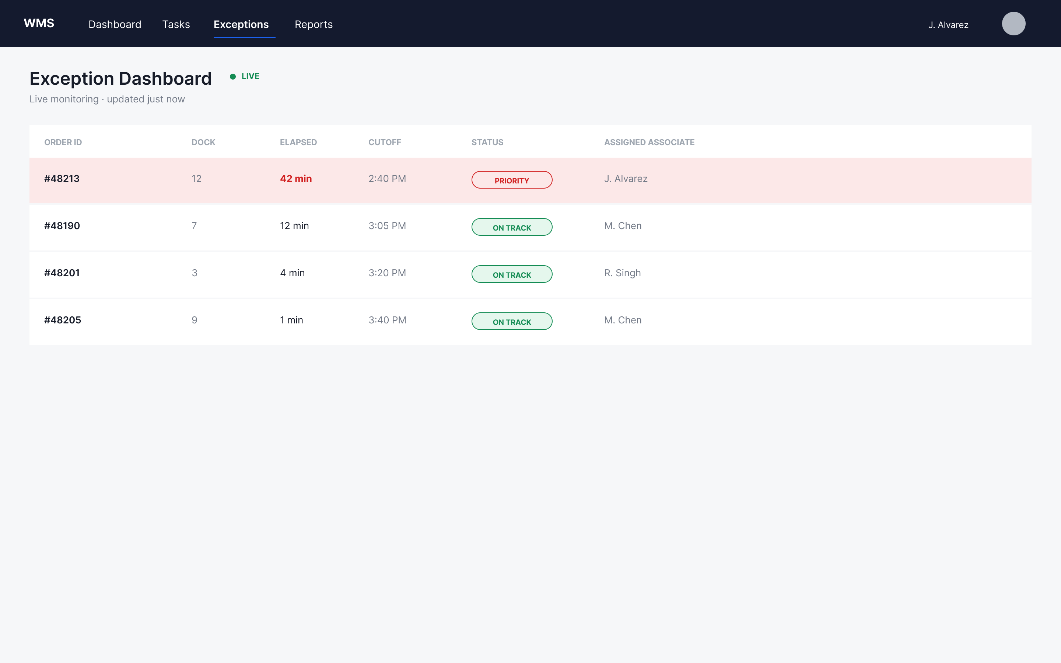Go to the Tasks tab

point(176,25)
